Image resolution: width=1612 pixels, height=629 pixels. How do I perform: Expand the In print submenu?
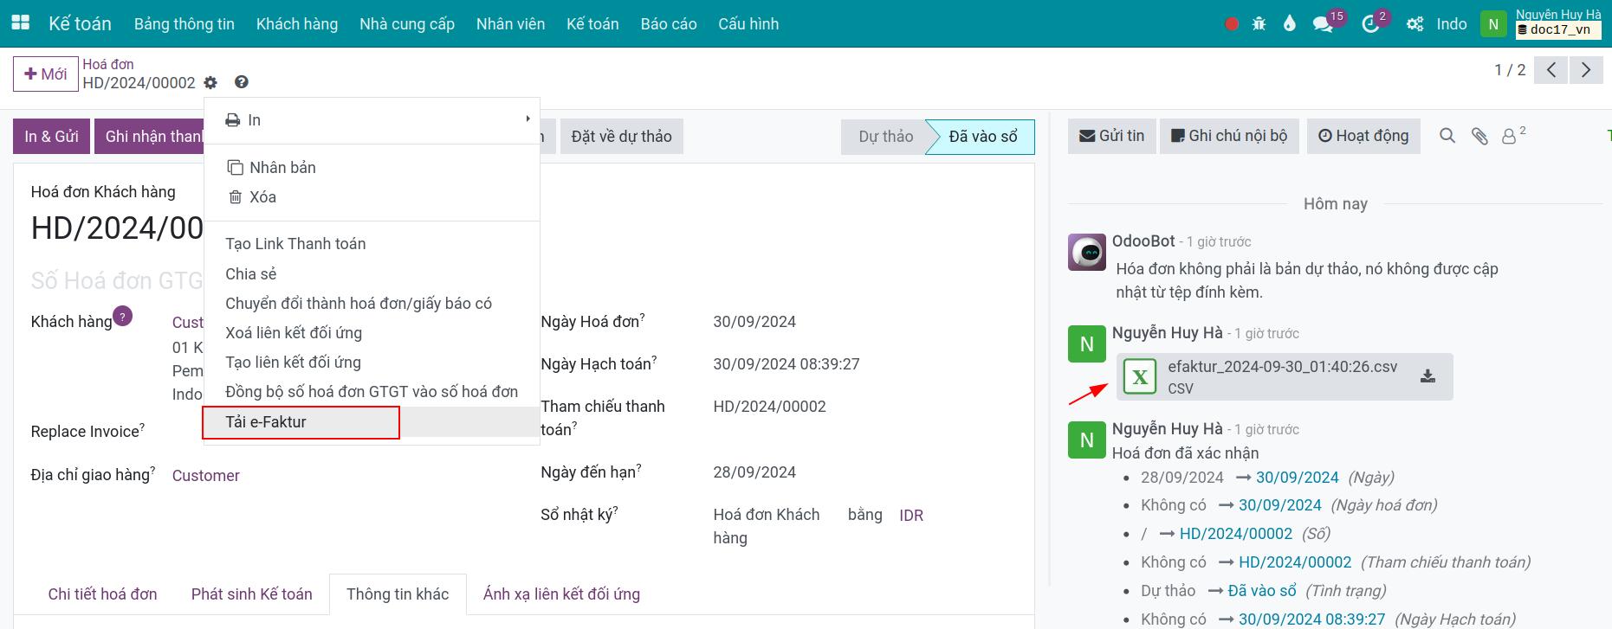click(x=372, y=120)
